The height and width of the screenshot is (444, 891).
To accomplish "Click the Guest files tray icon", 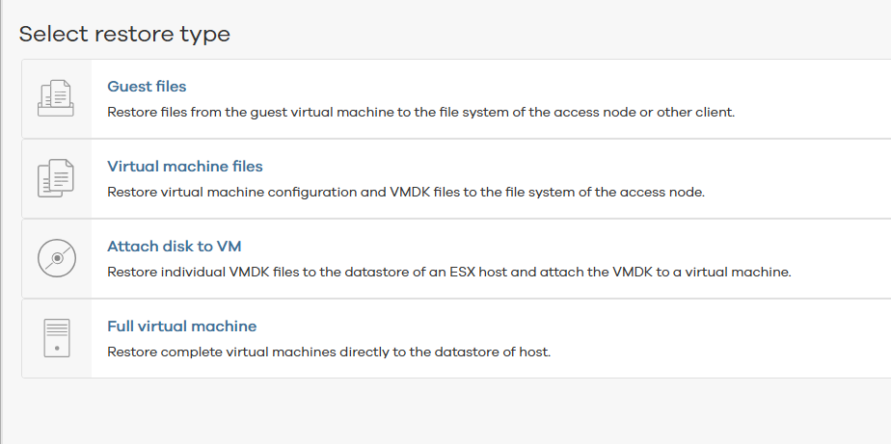I will [56, 98].
